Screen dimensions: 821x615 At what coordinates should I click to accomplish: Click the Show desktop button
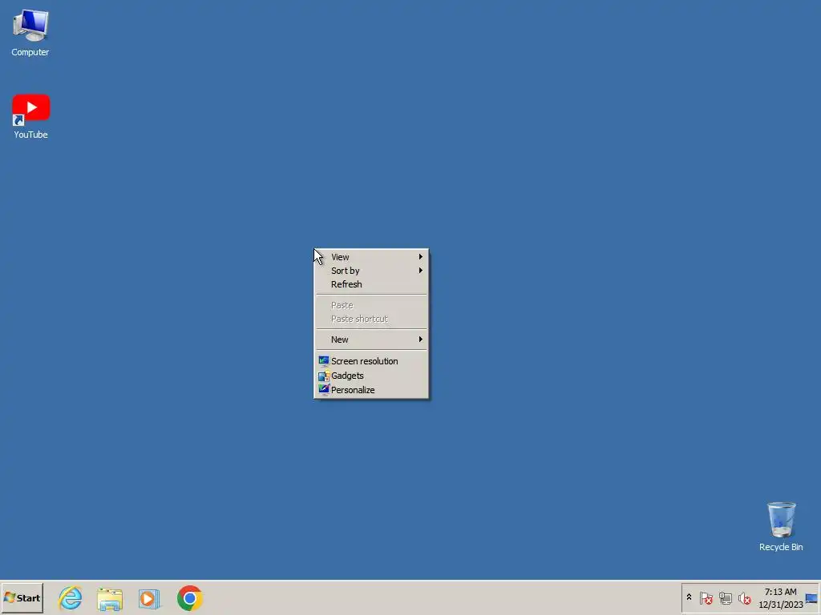(811, 598)
